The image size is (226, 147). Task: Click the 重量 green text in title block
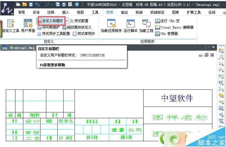pos(118,130)
